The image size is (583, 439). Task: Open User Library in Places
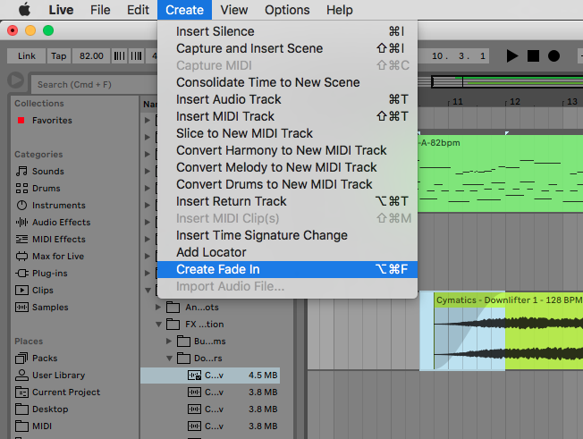click(x=58, y=376)
